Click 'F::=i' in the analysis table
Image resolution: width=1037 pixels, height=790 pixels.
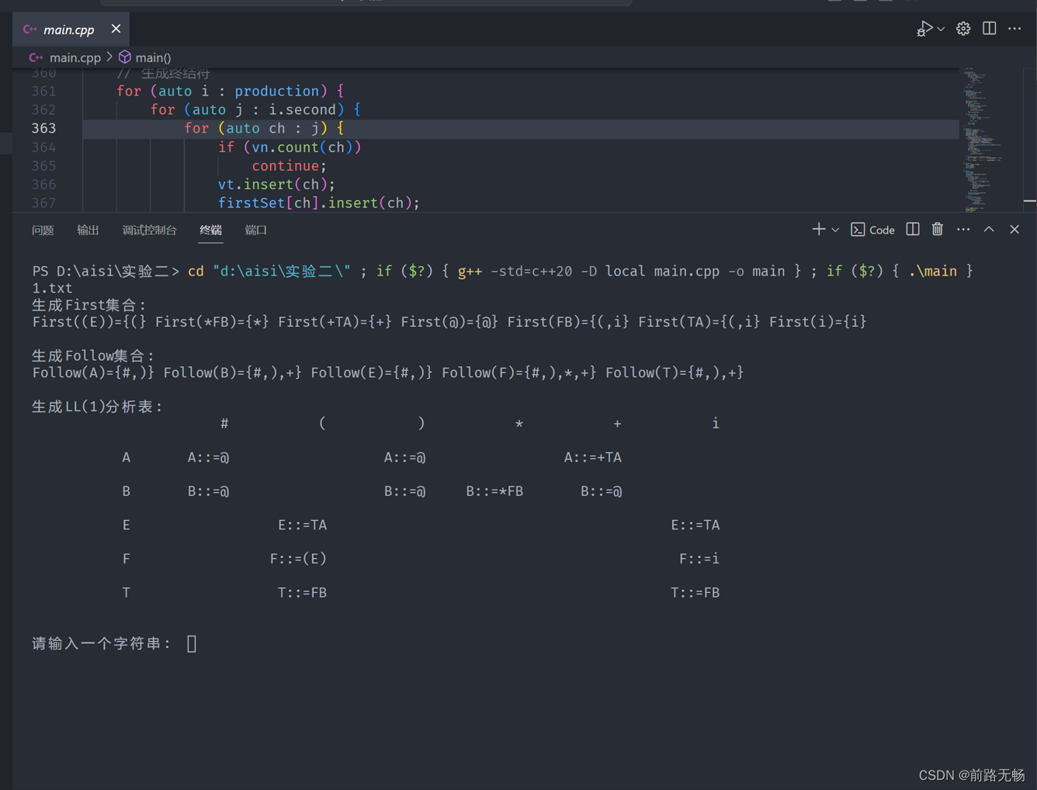699,559
